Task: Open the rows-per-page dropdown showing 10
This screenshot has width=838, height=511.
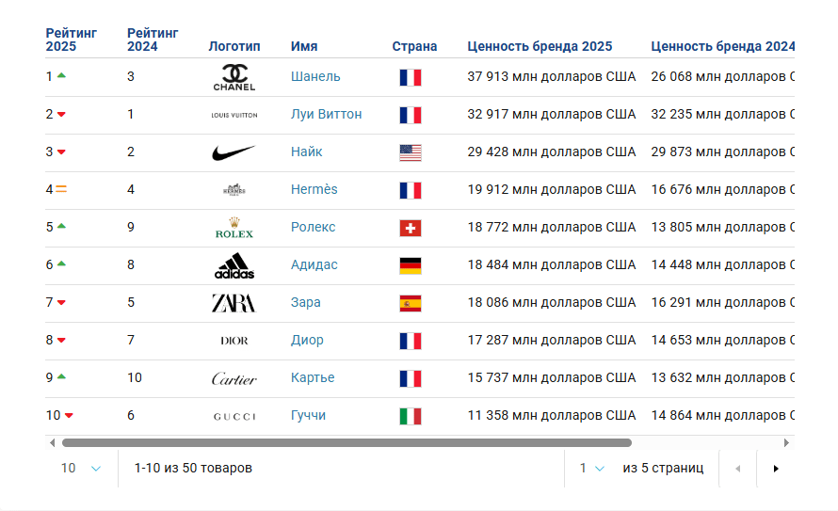Action: pos(81,468)
